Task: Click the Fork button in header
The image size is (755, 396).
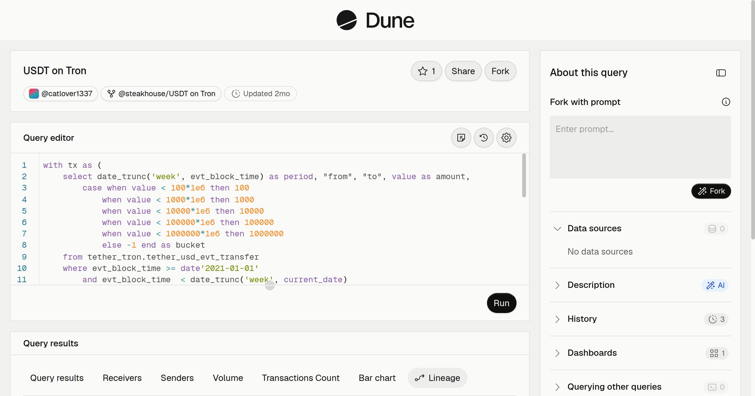Action: click(x=500, y=71)
